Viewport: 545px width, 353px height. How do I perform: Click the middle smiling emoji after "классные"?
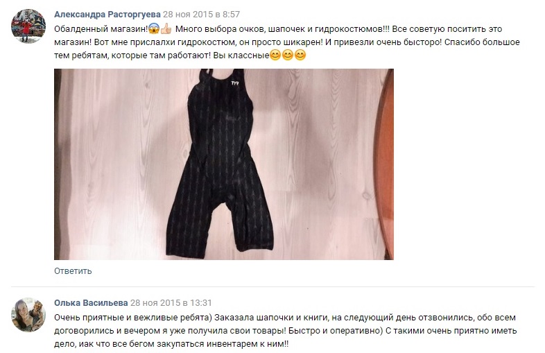(x=288, y=55)
